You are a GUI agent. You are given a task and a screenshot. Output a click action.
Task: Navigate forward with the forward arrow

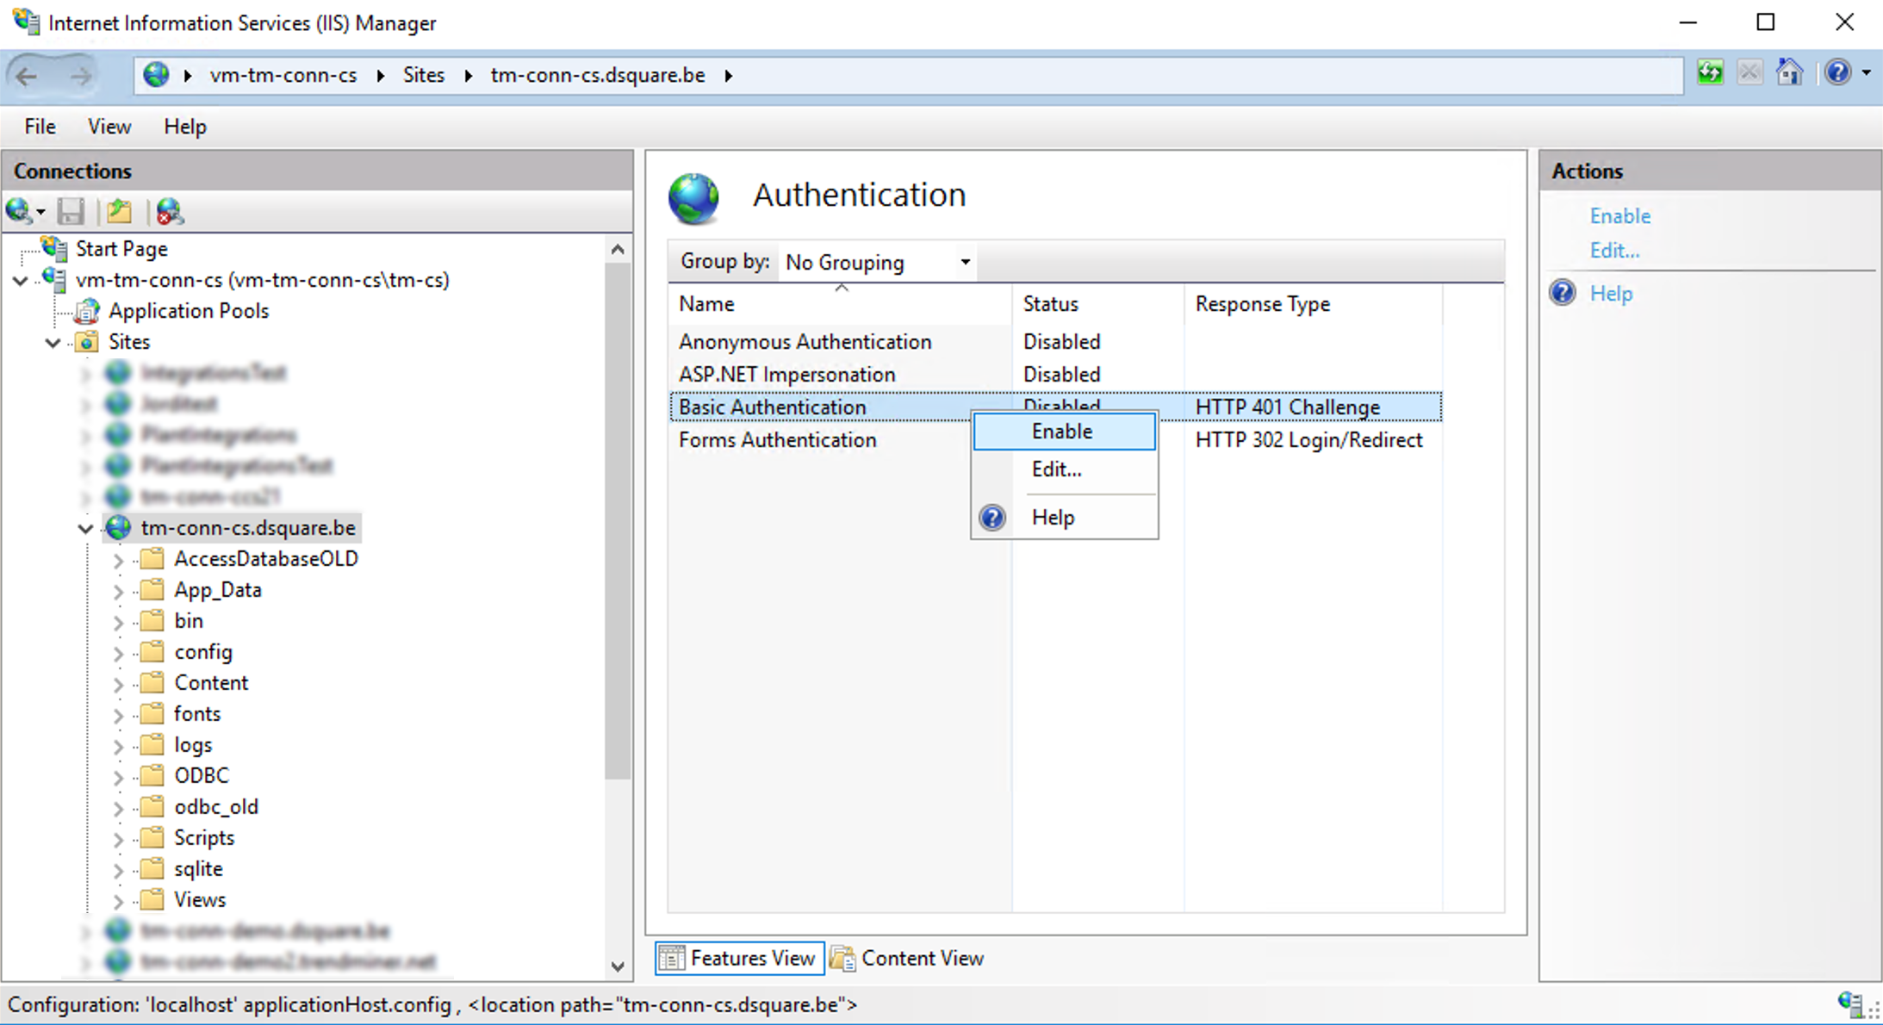coord(83,75)
